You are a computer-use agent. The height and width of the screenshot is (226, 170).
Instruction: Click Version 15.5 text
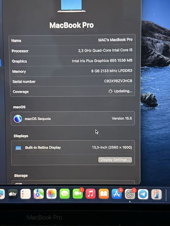122,118
